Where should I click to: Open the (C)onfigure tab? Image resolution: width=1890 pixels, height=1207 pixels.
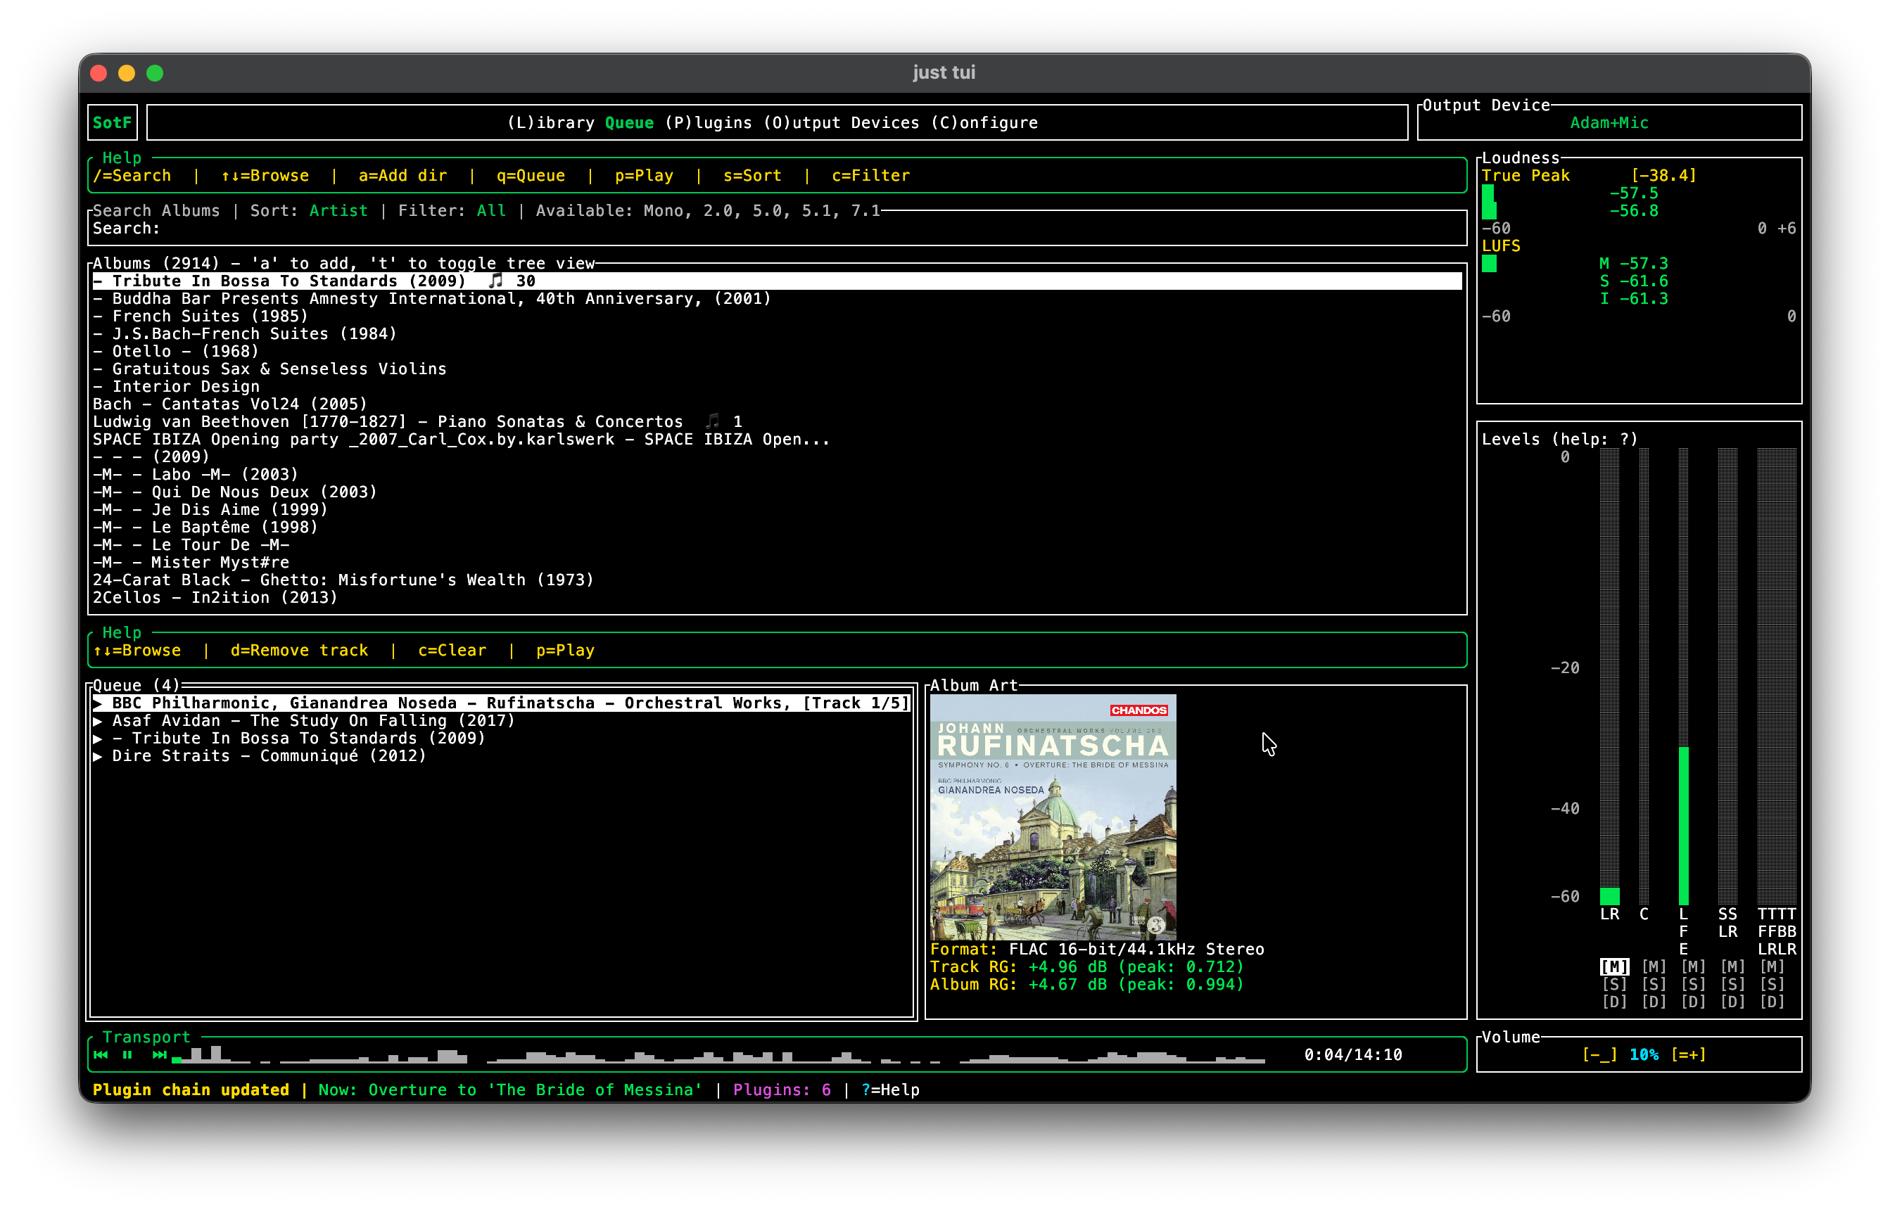click(x=984, y=123)
